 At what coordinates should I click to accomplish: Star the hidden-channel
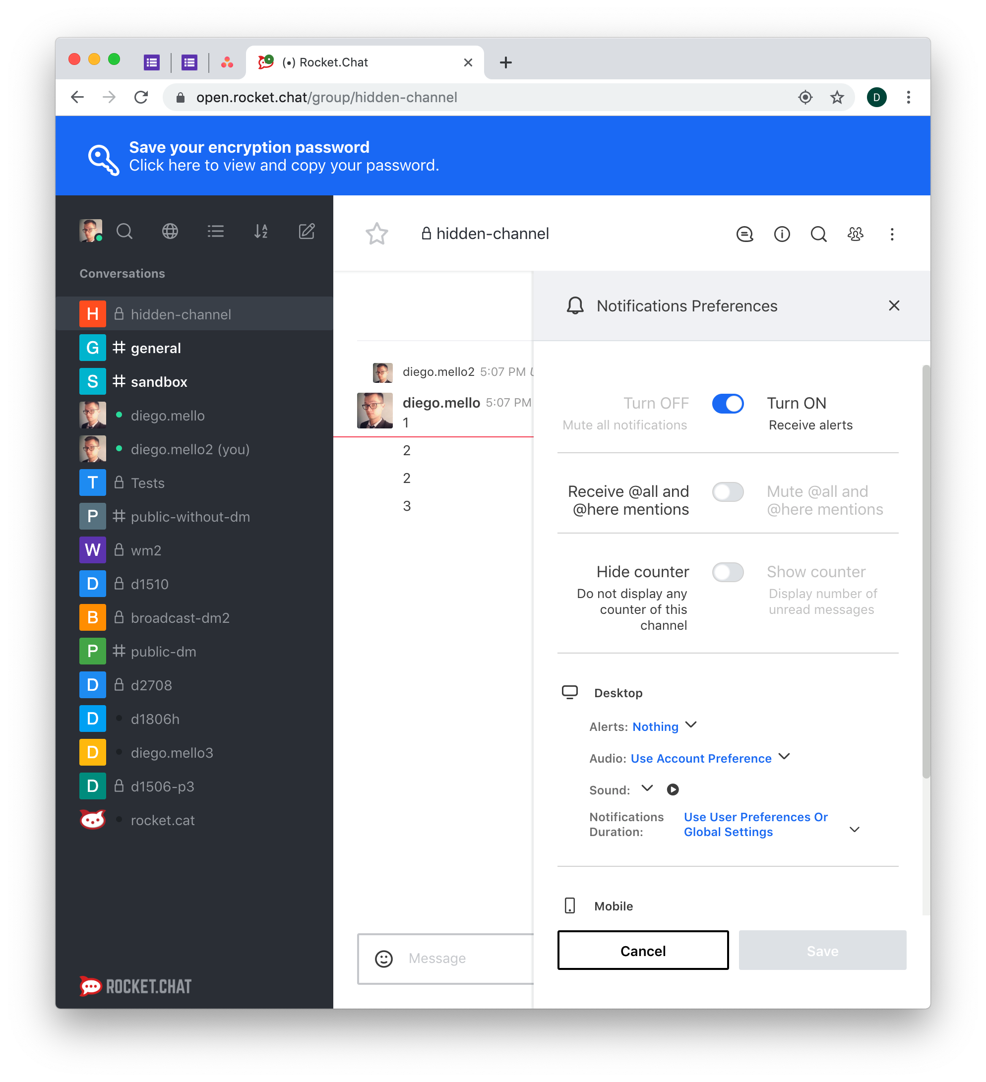pyautogui.click(x=377, y=234)
